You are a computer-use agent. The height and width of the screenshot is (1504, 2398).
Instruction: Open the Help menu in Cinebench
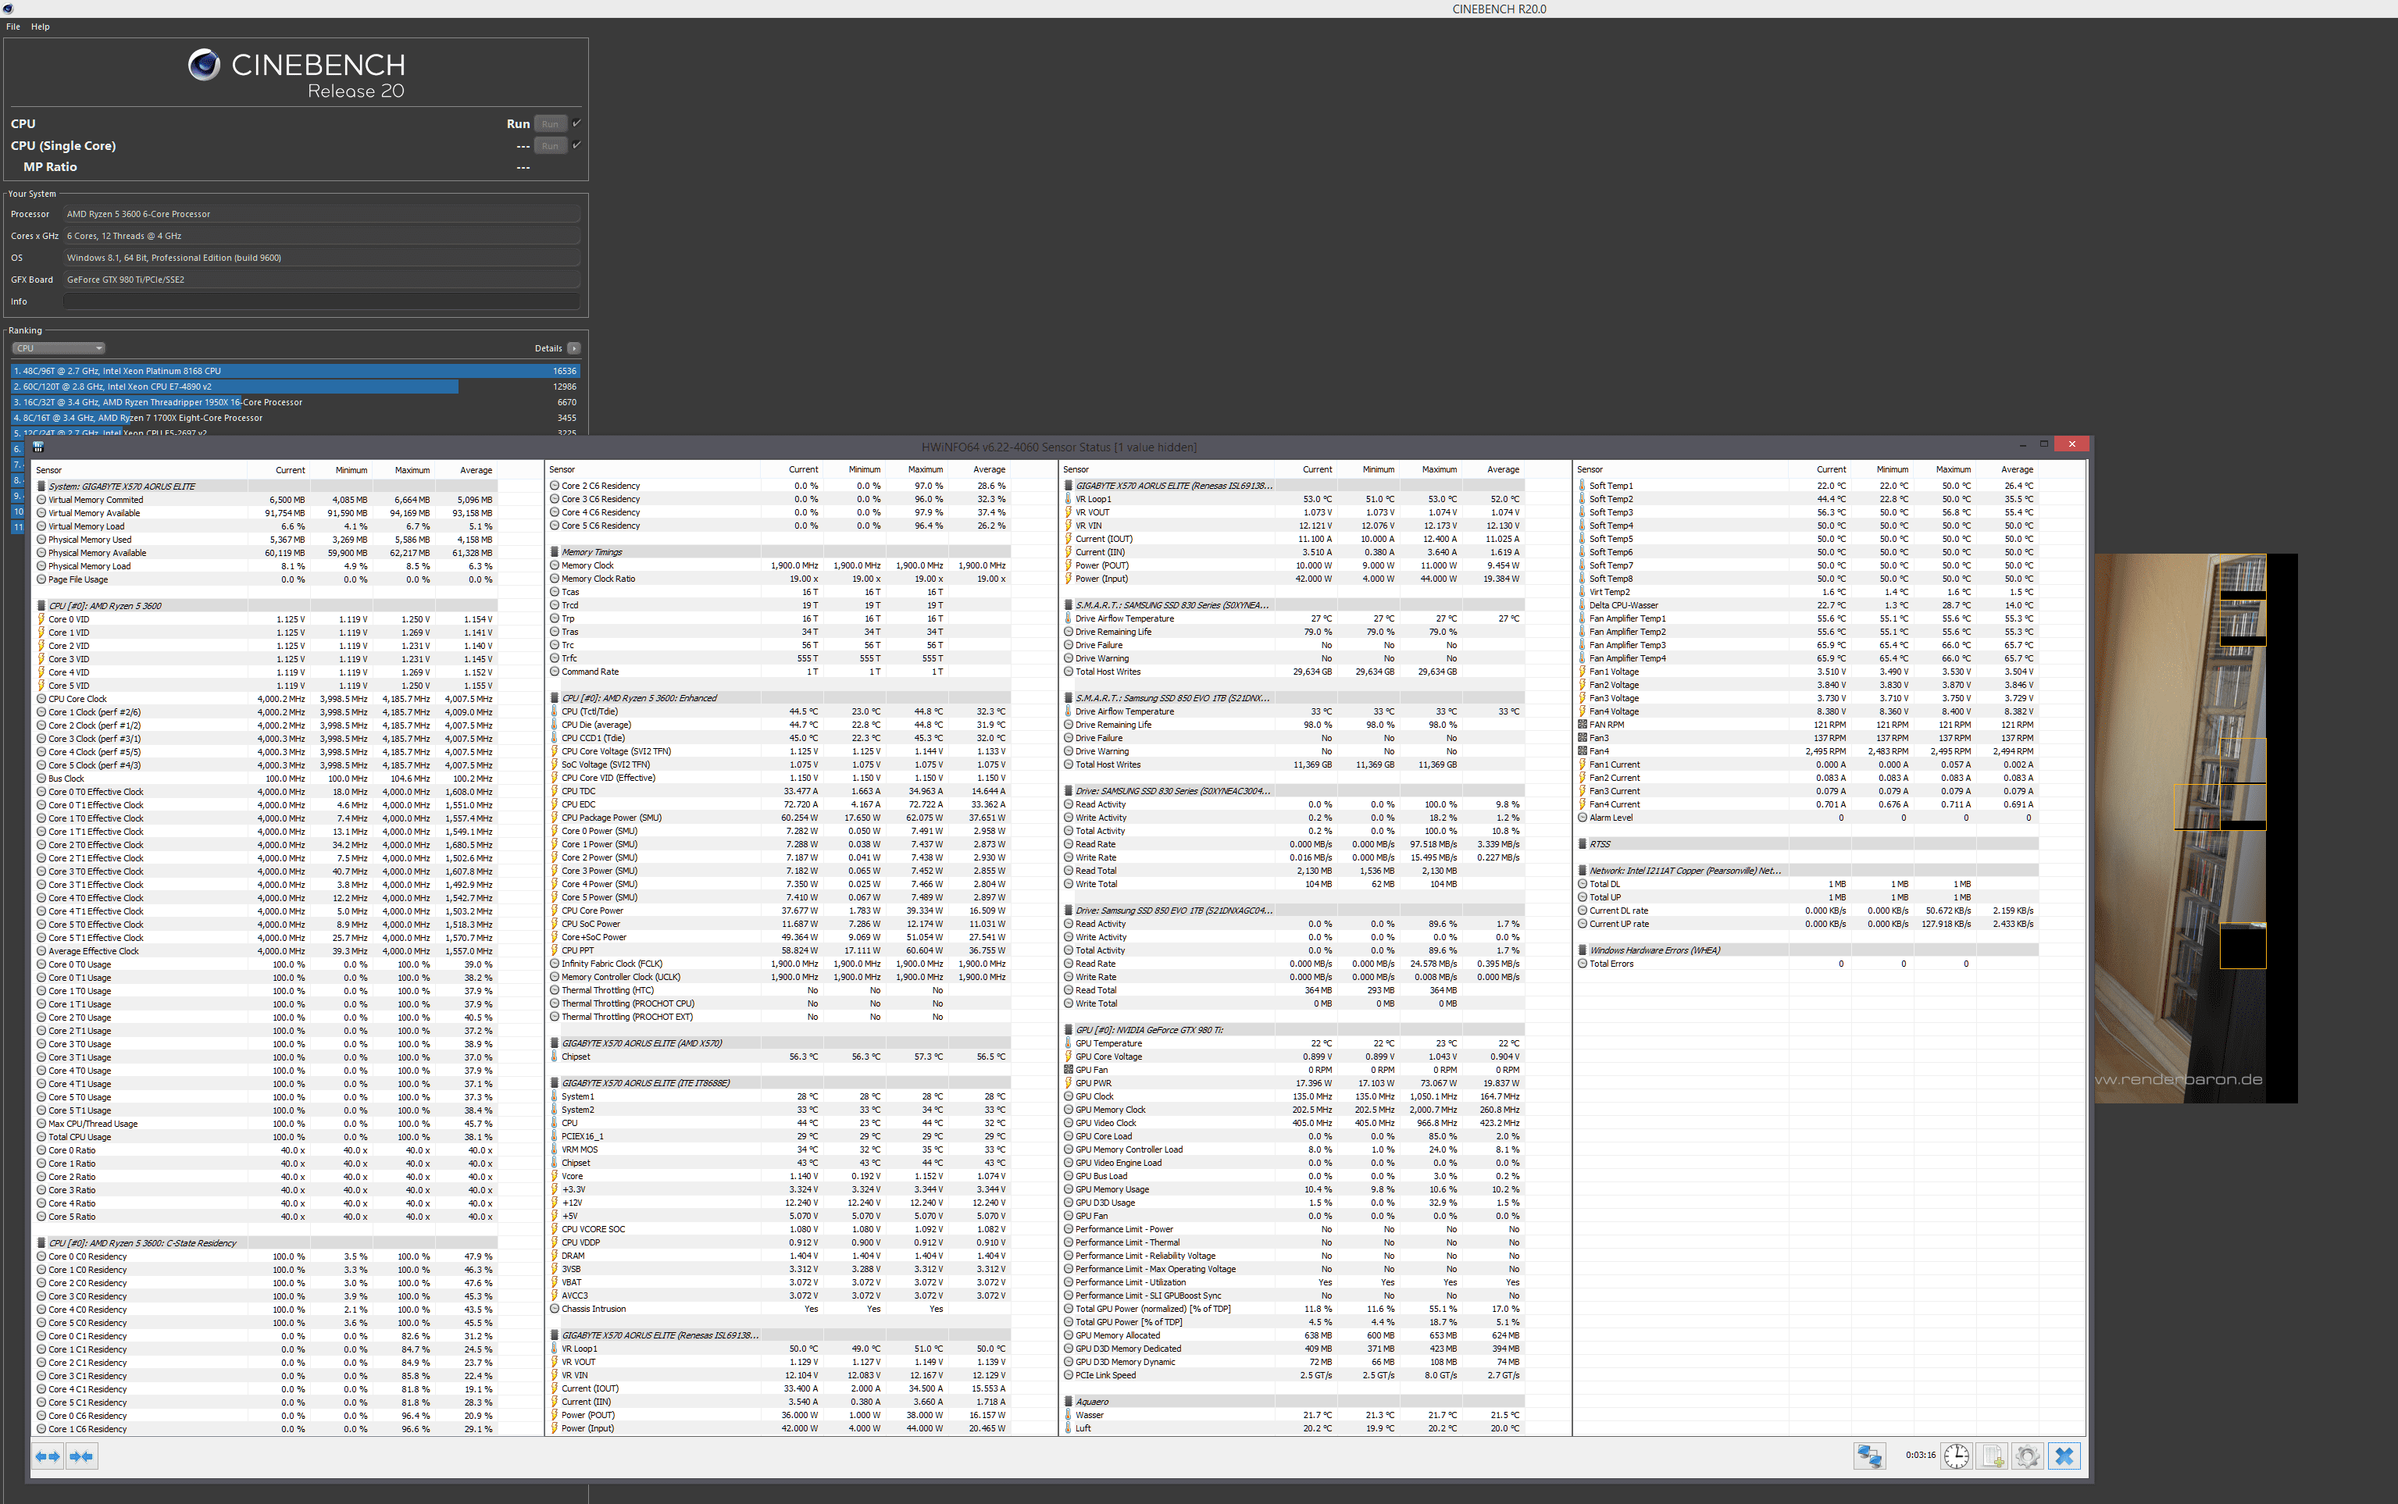pos(40,27)
